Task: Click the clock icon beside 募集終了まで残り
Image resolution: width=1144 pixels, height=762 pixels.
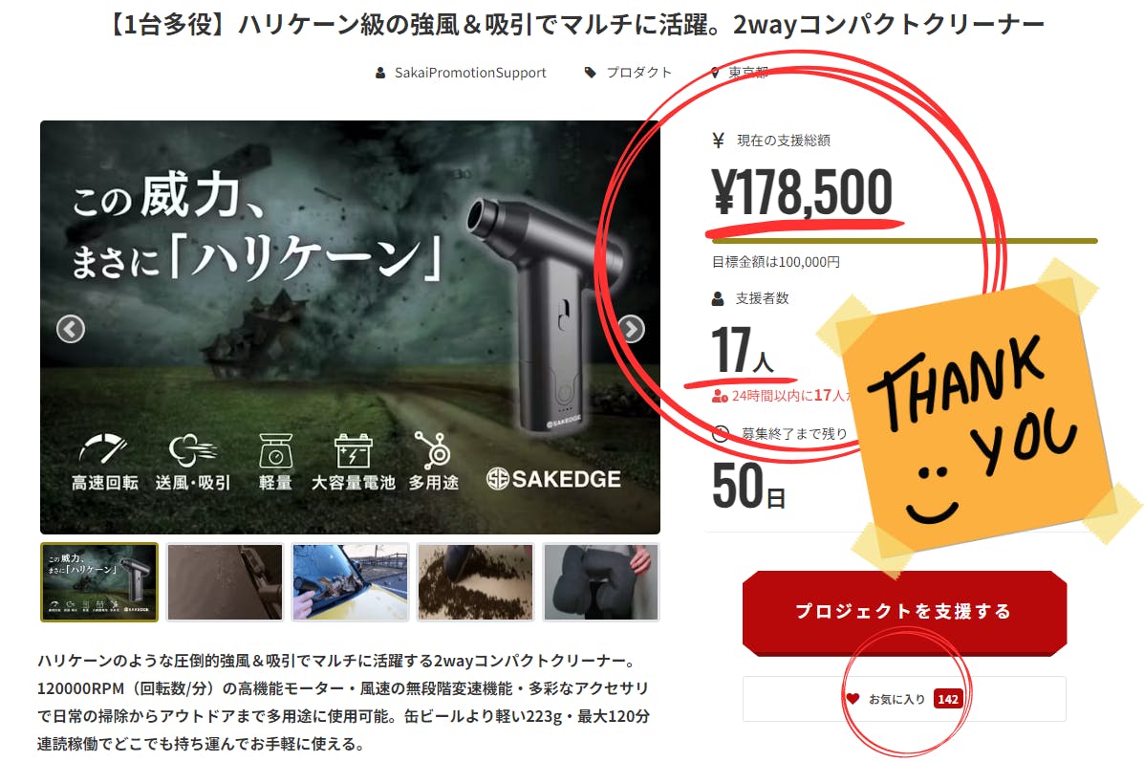Action: 720,433
